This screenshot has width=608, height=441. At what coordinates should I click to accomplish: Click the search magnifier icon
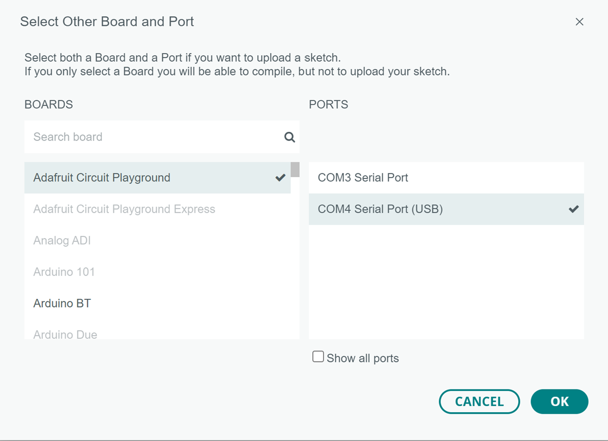coord(289,137)
